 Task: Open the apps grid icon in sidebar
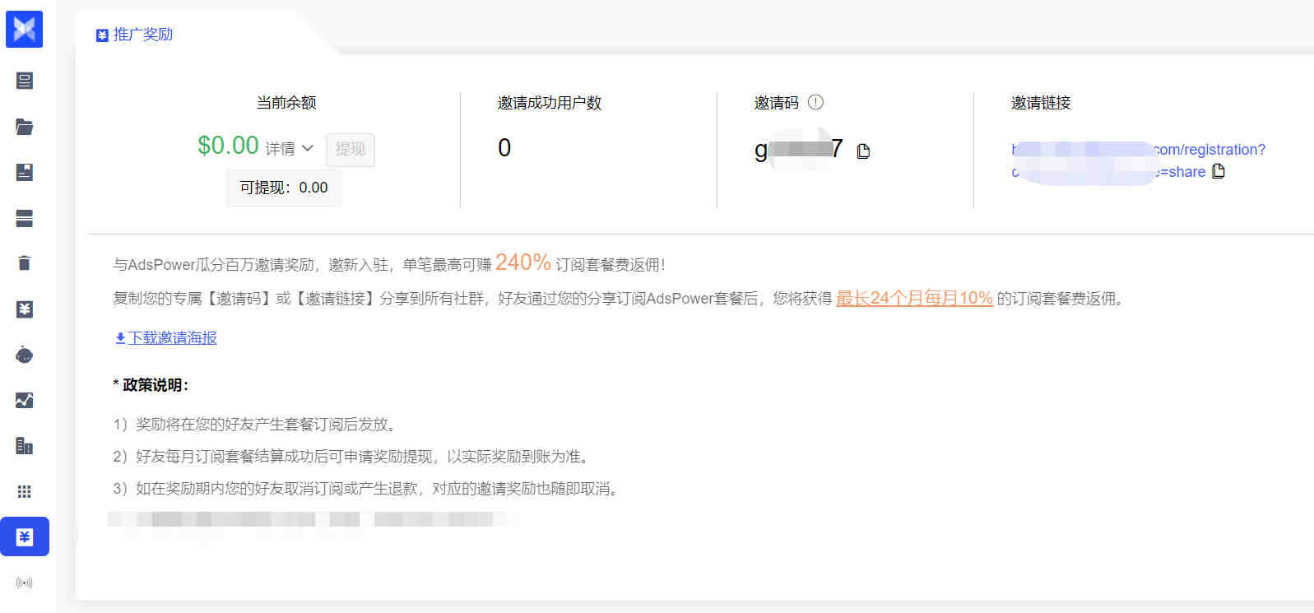25,491
